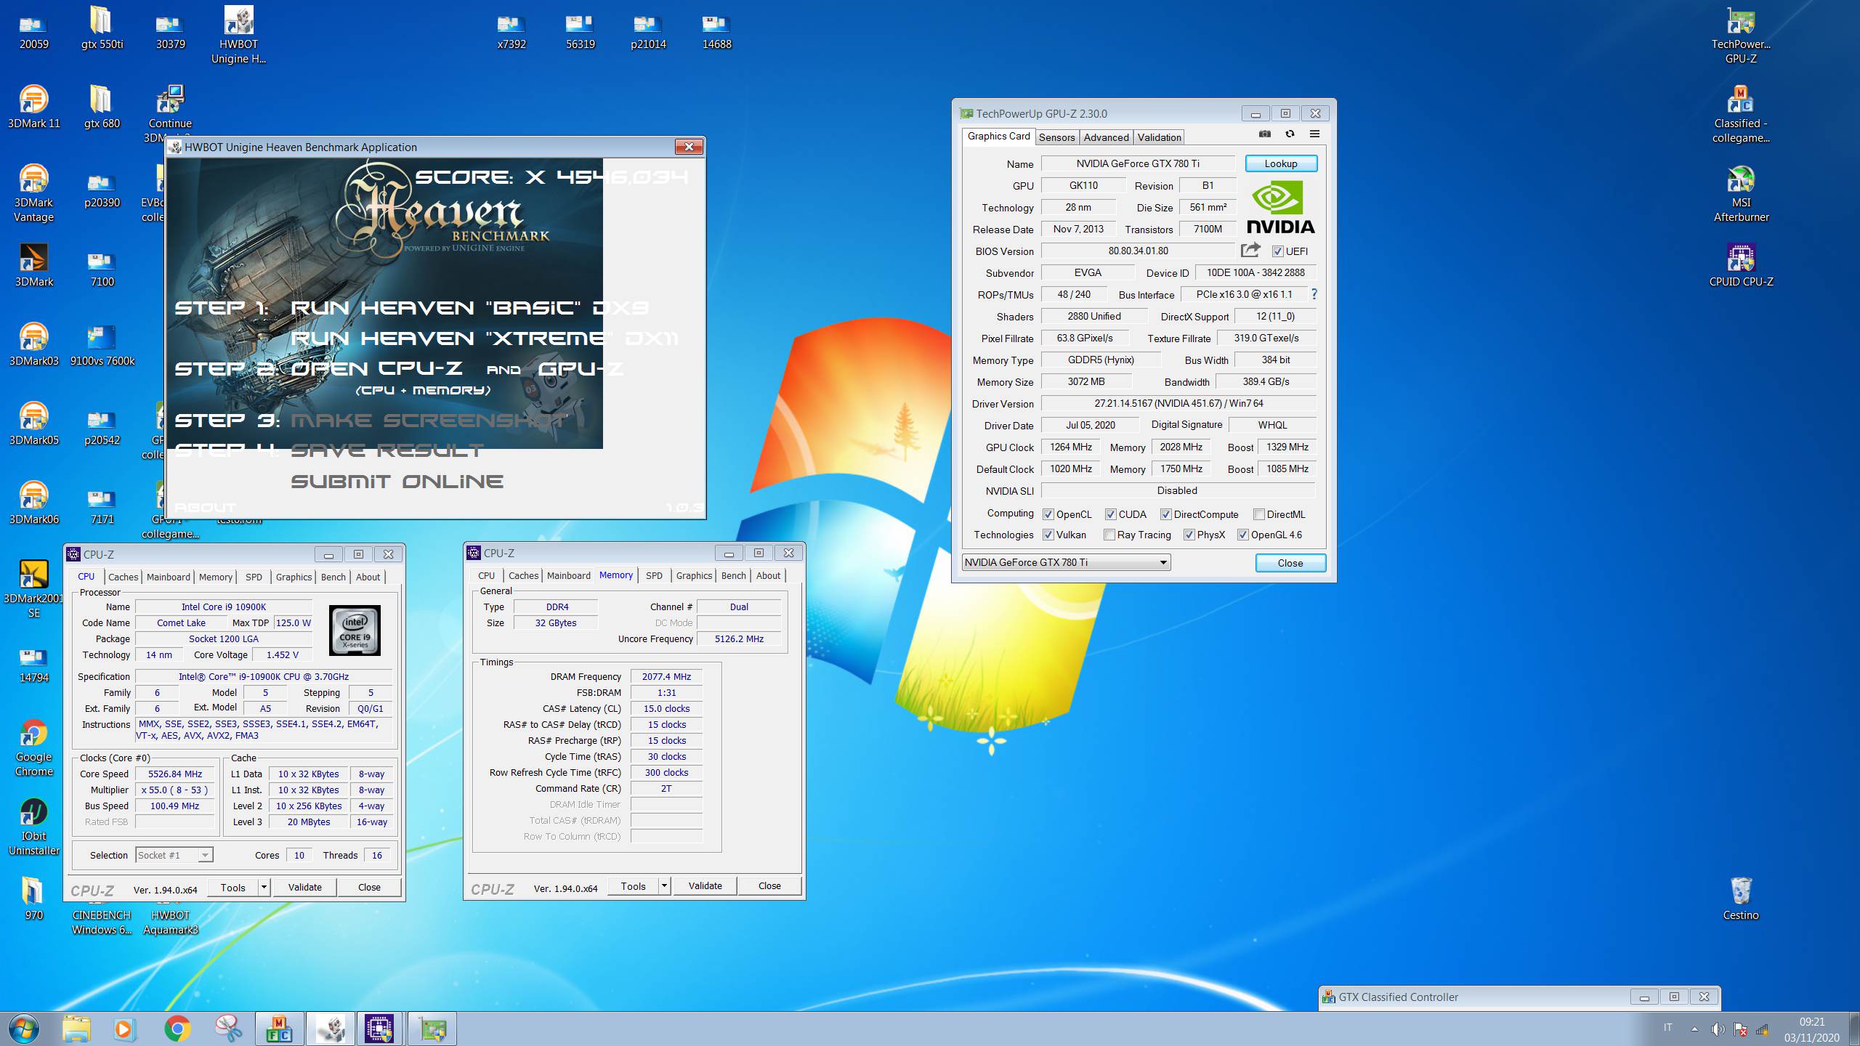1860x1046 pixels.
Task: Open Bench tab in left CPU-Z window
Action: pos(333,577)
